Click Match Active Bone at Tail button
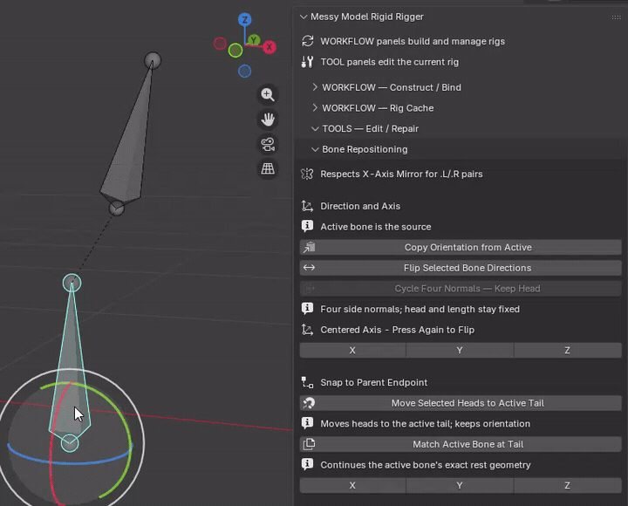Screen dimensions: 628x506 click(x=461, y=444)
